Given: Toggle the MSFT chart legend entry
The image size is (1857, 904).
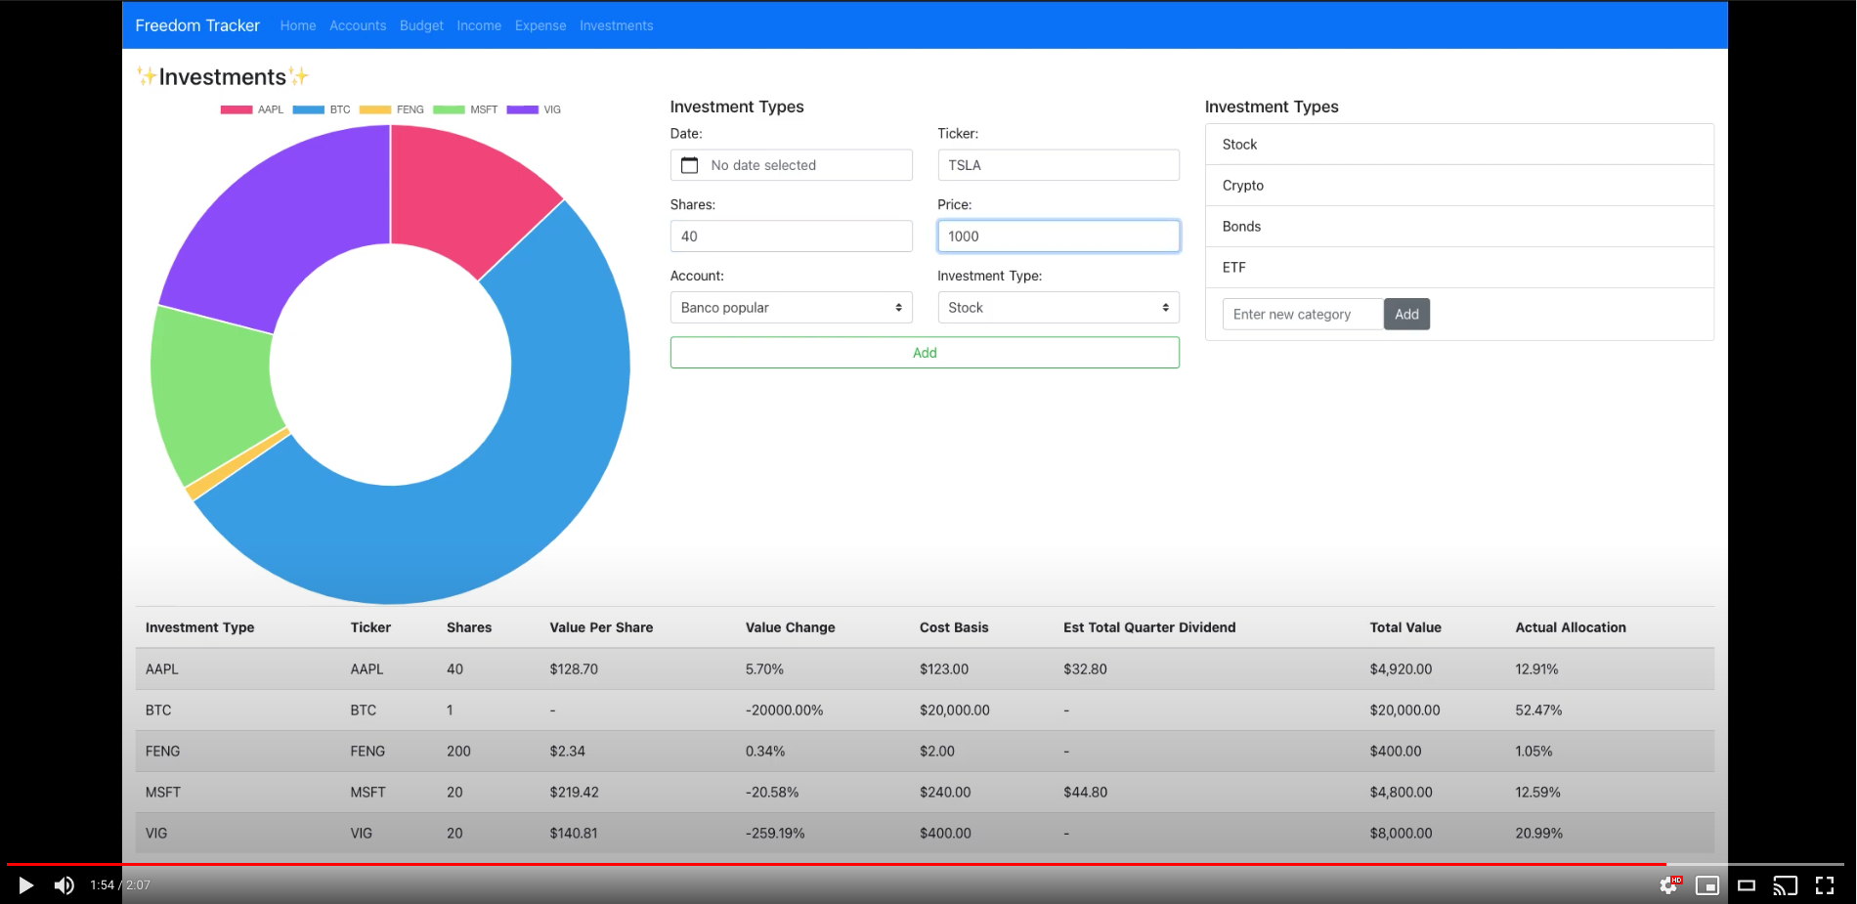Looking at the screenshot, I should (x=466, y=109).
